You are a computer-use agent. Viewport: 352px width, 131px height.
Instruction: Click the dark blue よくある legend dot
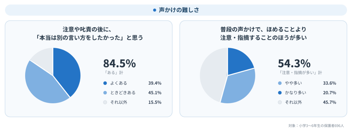pos(105,83)
